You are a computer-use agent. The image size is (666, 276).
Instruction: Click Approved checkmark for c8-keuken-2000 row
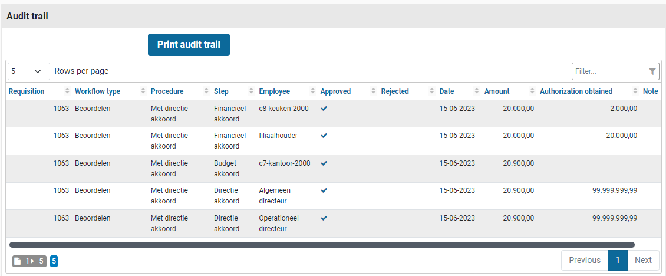(324, 109)
